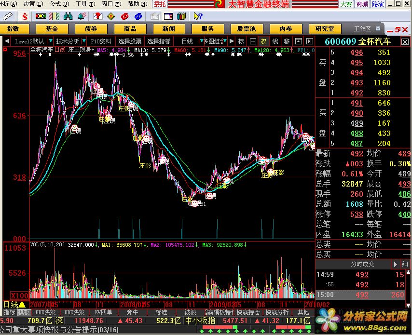
Task: Open the binoculars search icon
Action: point(68,16)
